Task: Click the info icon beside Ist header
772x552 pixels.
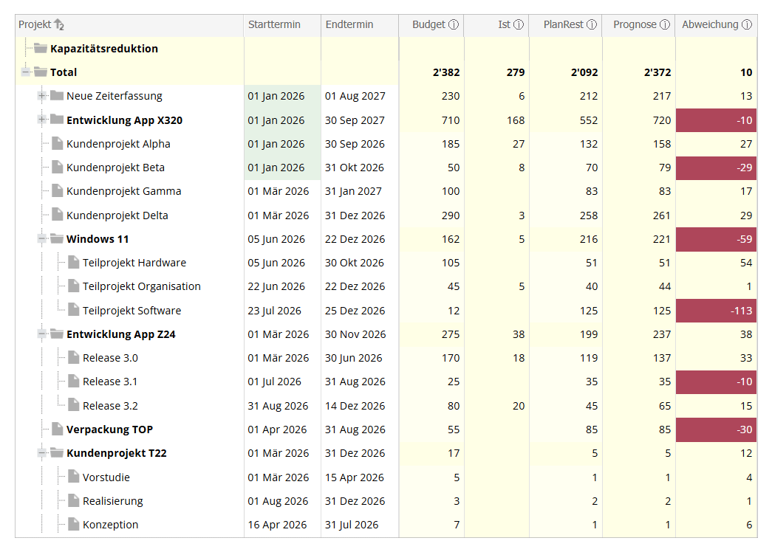Action: [519, 24]
